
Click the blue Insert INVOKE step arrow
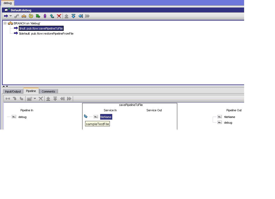pos(6,16)
